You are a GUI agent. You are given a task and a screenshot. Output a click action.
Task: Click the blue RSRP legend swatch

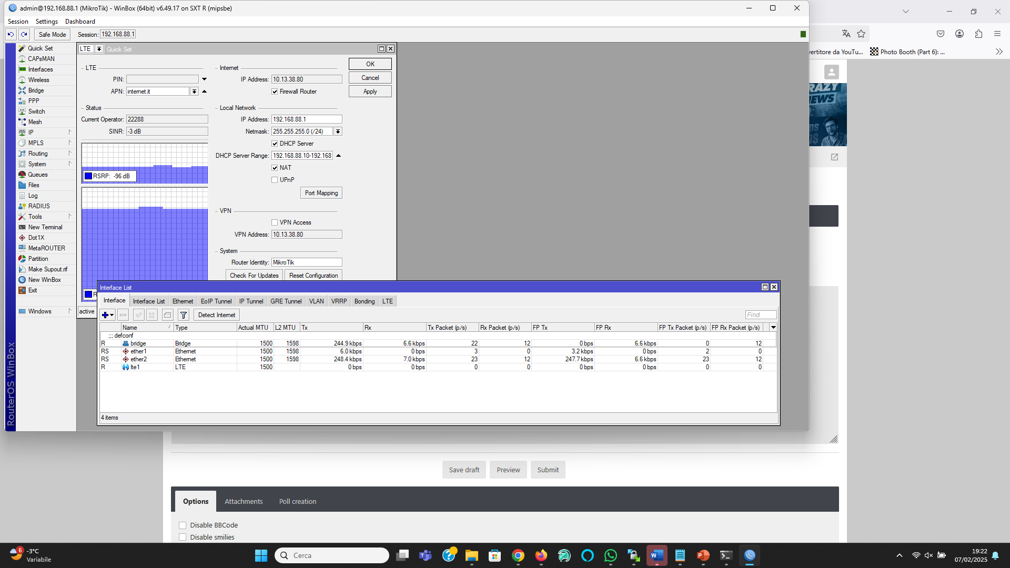[x=88, y=176]
